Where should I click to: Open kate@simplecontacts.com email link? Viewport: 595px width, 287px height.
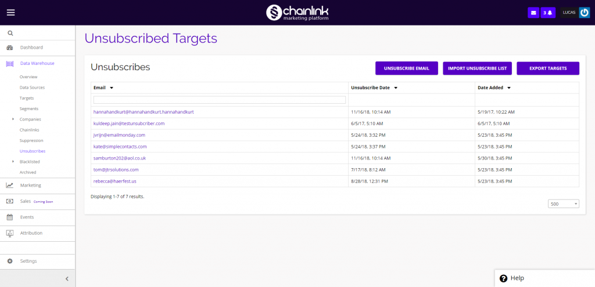click(x=120, y=147)
